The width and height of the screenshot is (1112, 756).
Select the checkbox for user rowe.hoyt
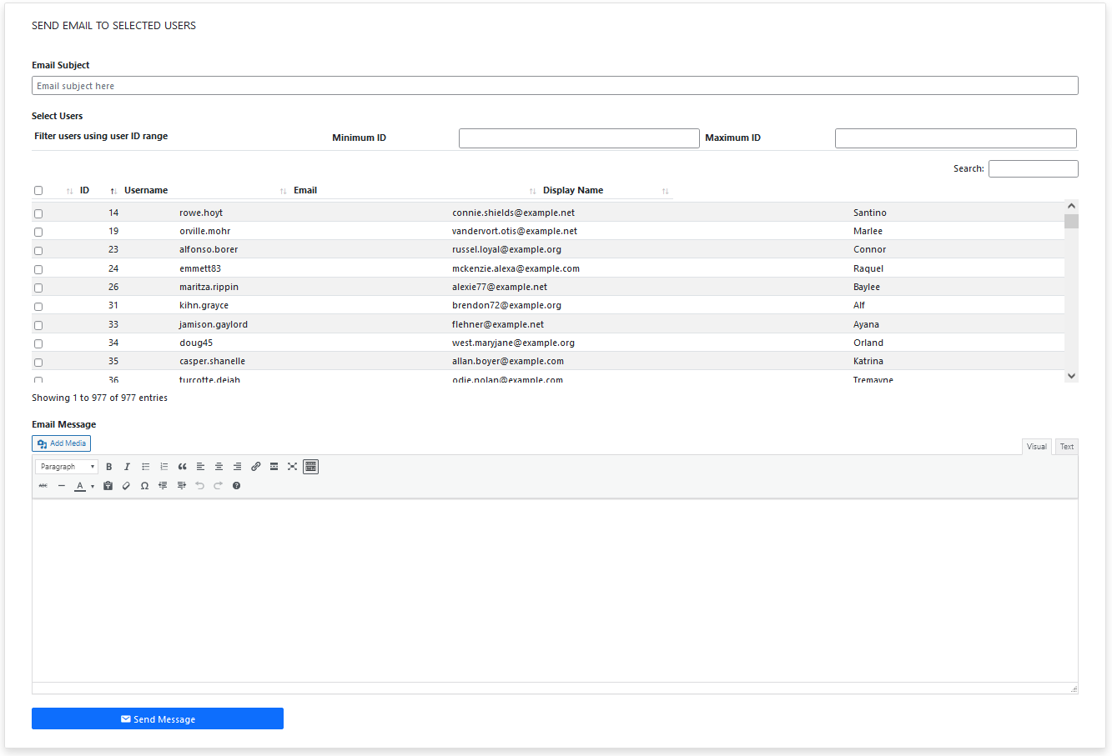(x=38, y=213)
